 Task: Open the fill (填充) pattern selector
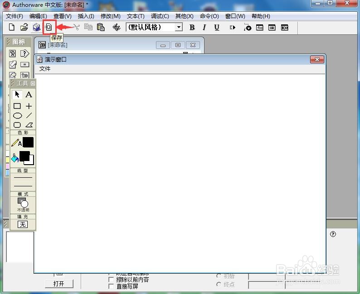[23, 224]
